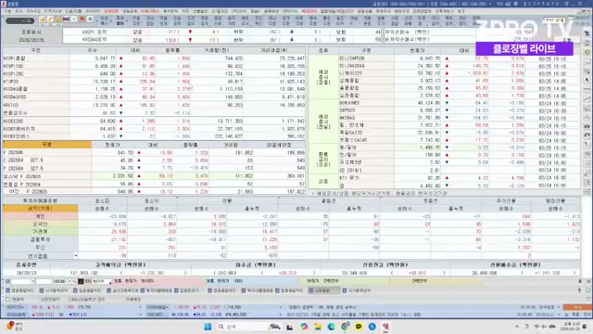Open the dropdown arrow next to code 005380
Image resolution: width=593 pixels, height=334 pixels.
click(69, 281)
